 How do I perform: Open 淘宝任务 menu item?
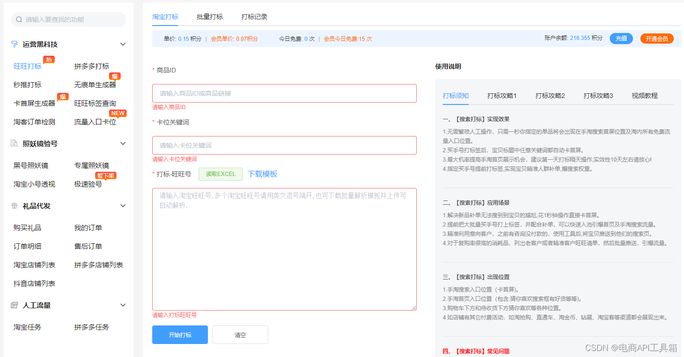tap(27, 327)
